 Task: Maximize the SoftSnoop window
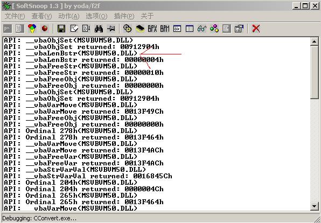[x=305, y=6]
